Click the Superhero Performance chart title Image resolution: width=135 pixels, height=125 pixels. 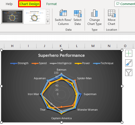[61, 55]
